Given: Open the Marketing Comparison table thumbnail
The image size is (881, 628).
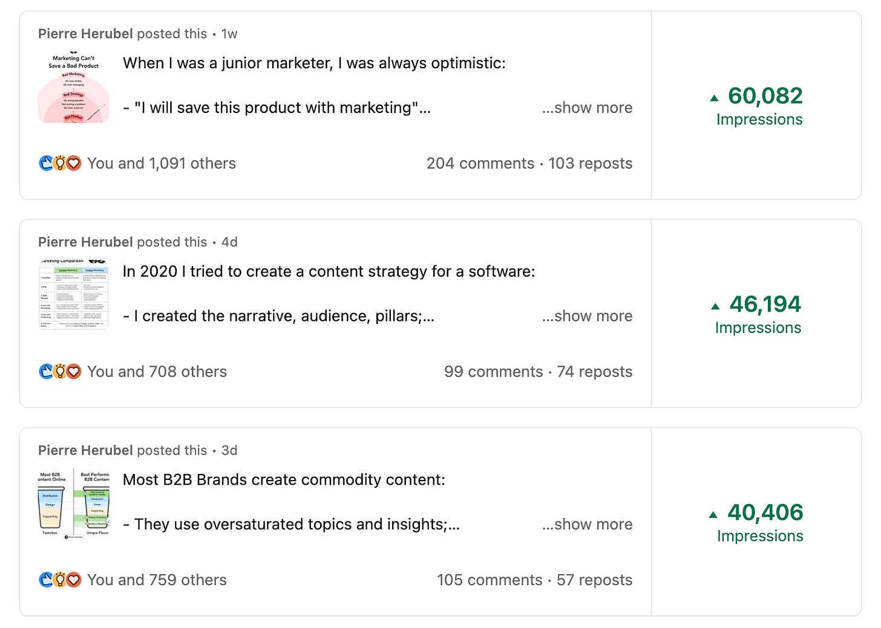Looking at the screenshot, I should tap(74, 296).
